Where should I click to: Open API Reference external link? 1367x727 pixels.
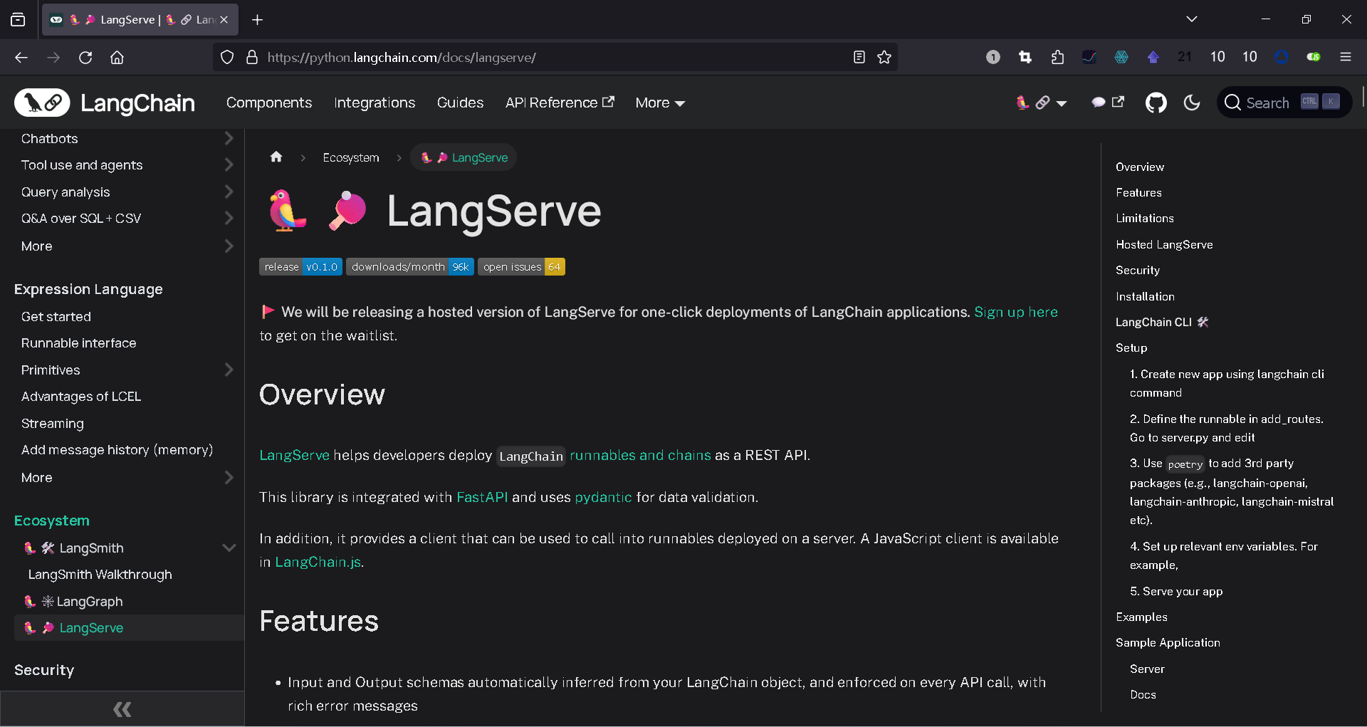(x=560, y=103)
